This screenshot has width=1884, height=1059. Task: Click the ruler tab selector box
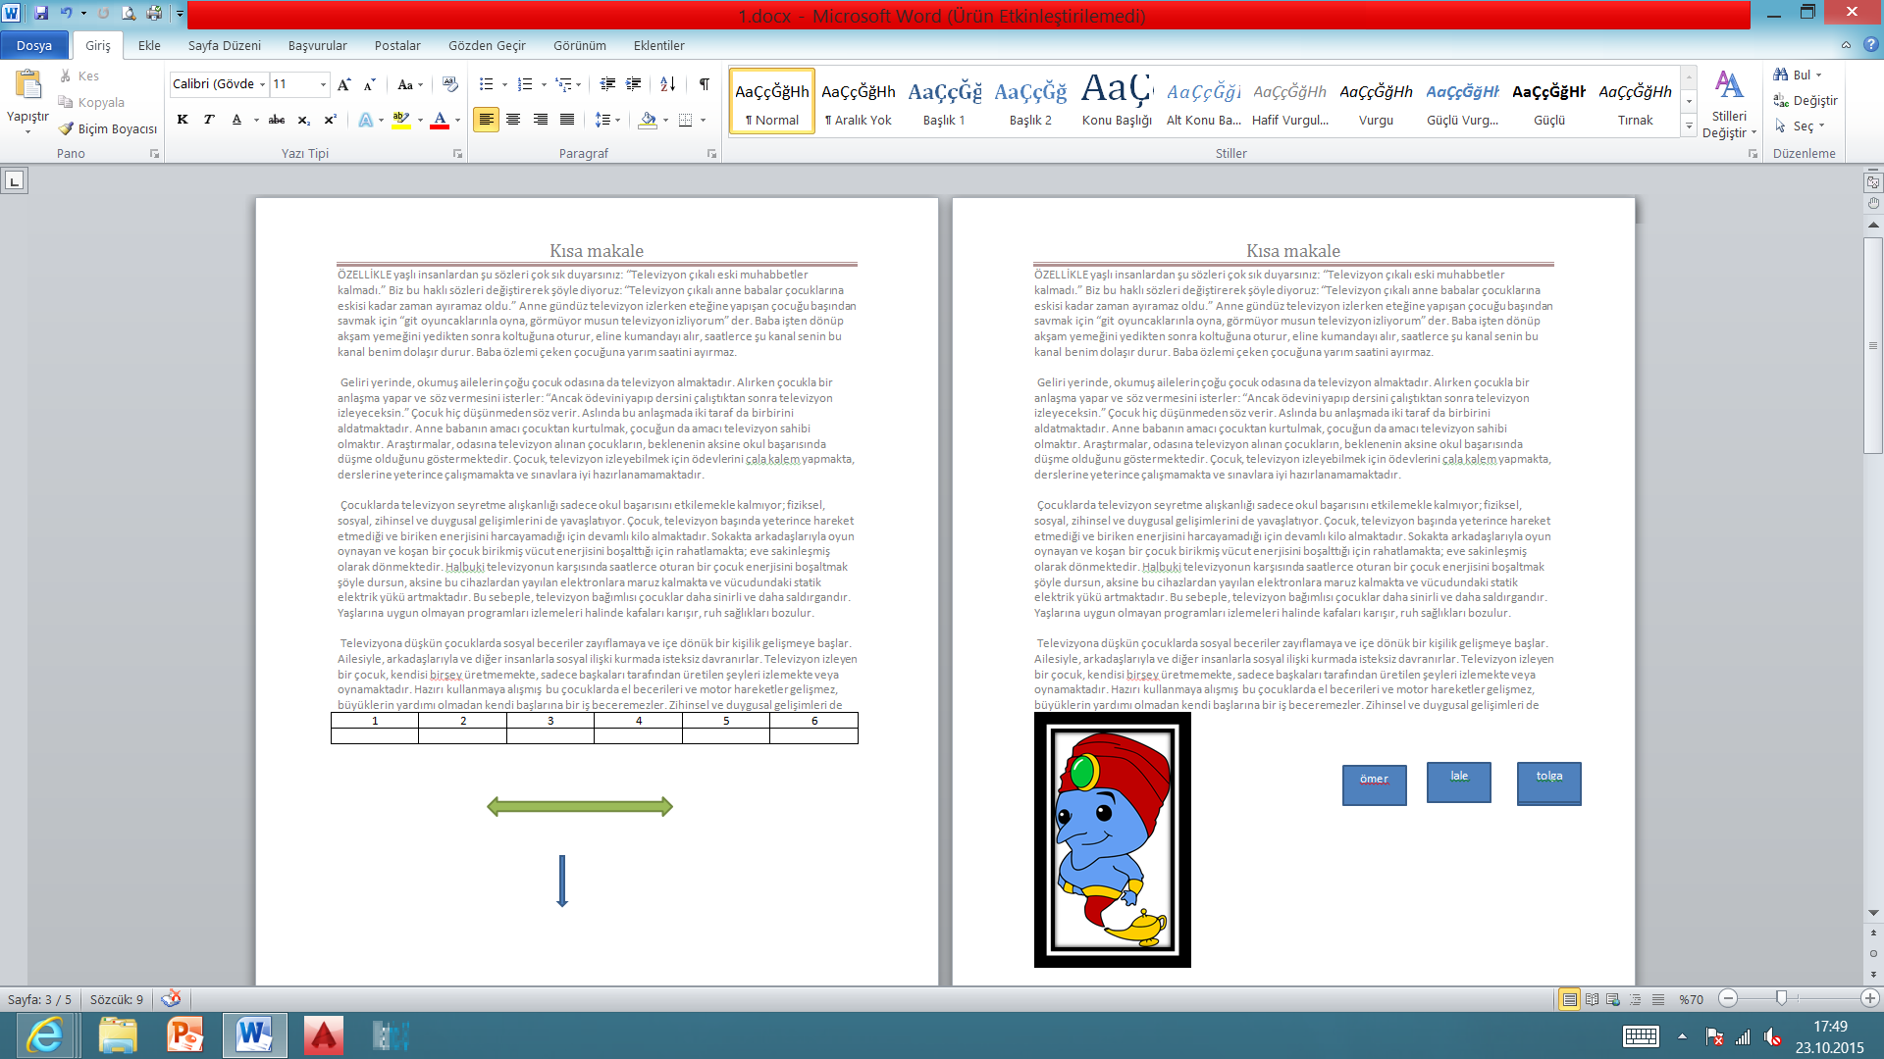[x=14, y=180]
